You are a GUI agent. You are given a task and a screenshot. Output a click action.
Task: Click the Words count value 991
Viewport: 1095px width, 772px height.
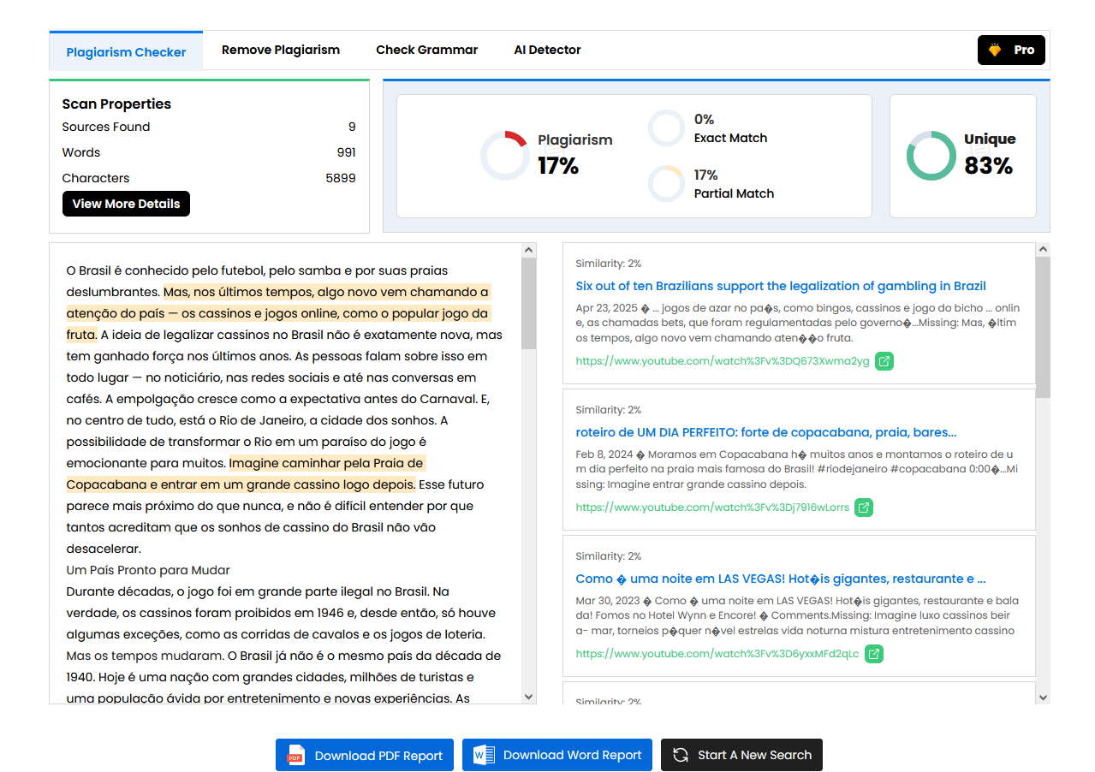pyautogui.click(x=346, y=152)
